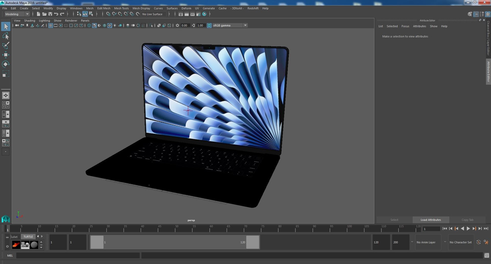Enable smooth shade all in viewport

tap(94, 25)
